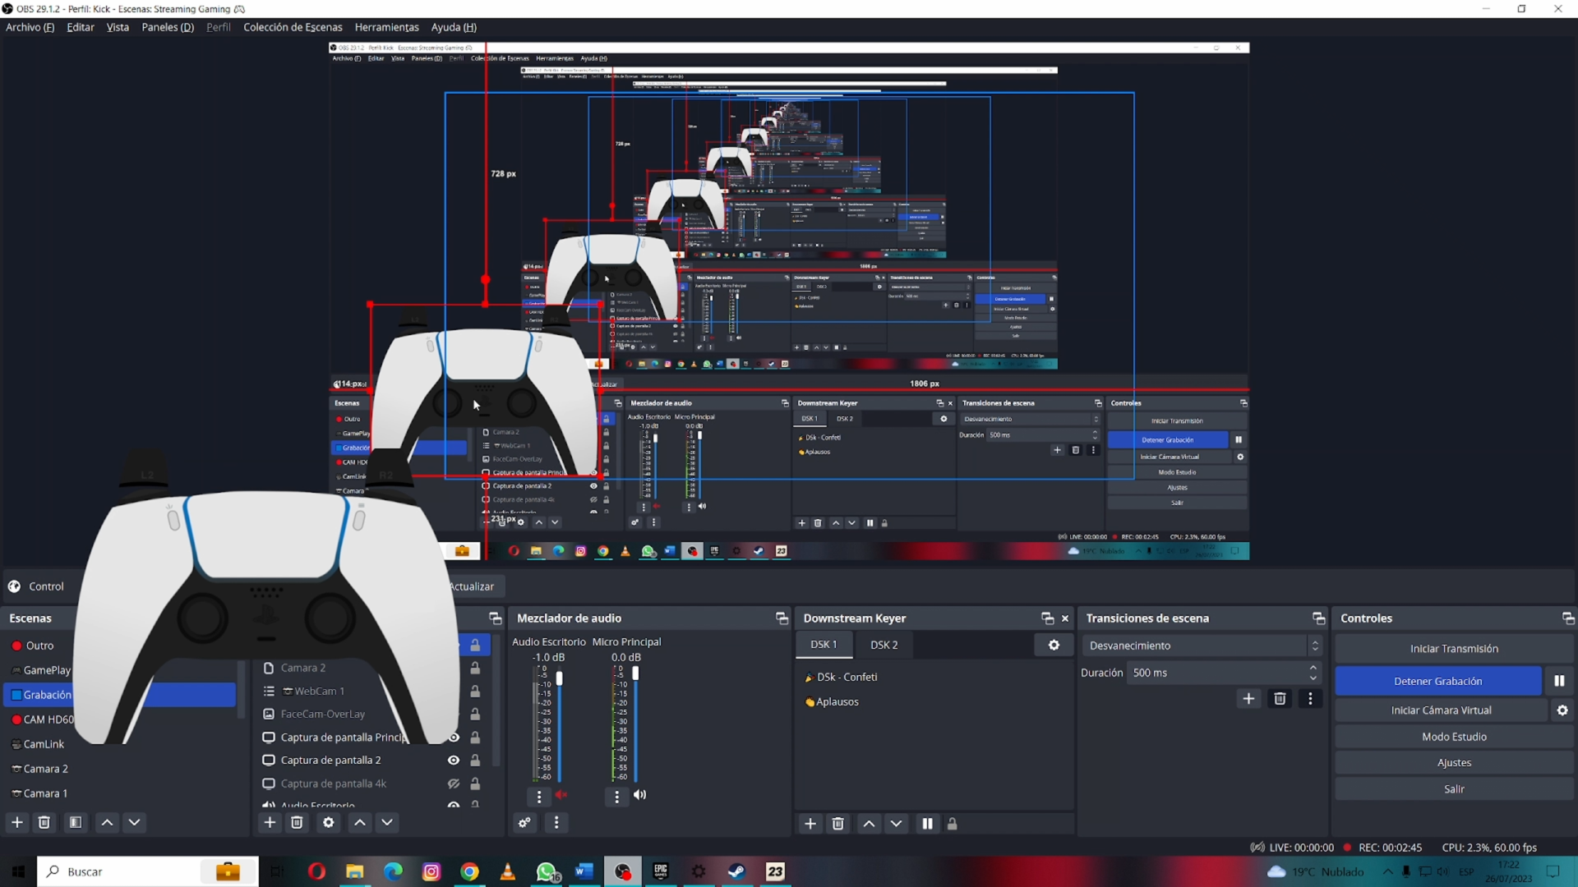Increase Duración value with up arrow
Viewport: 1578px width, 887px height.
pos(1313,668)
